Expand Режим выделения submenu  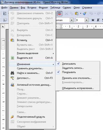click(32, 53)
